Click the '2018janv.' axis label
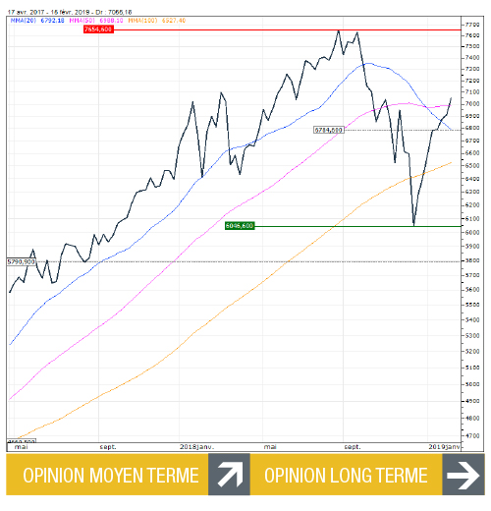491x511 pixels. coord(197,447)
